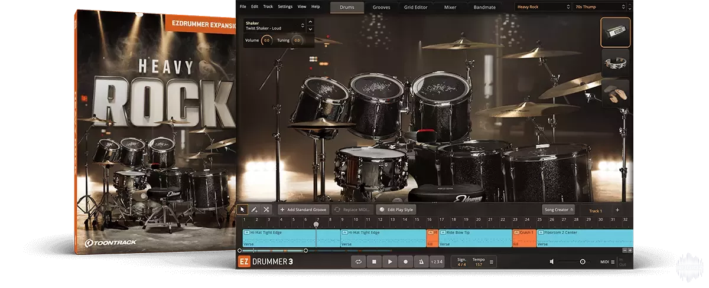Click the record button
709x288 pixels.
(405, 261)
